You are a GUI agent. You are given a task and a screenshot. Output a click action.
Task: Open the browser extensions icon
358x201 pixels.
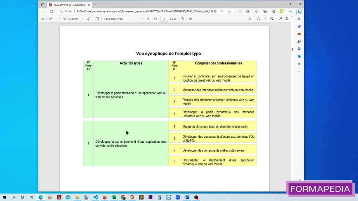[248, 11]
